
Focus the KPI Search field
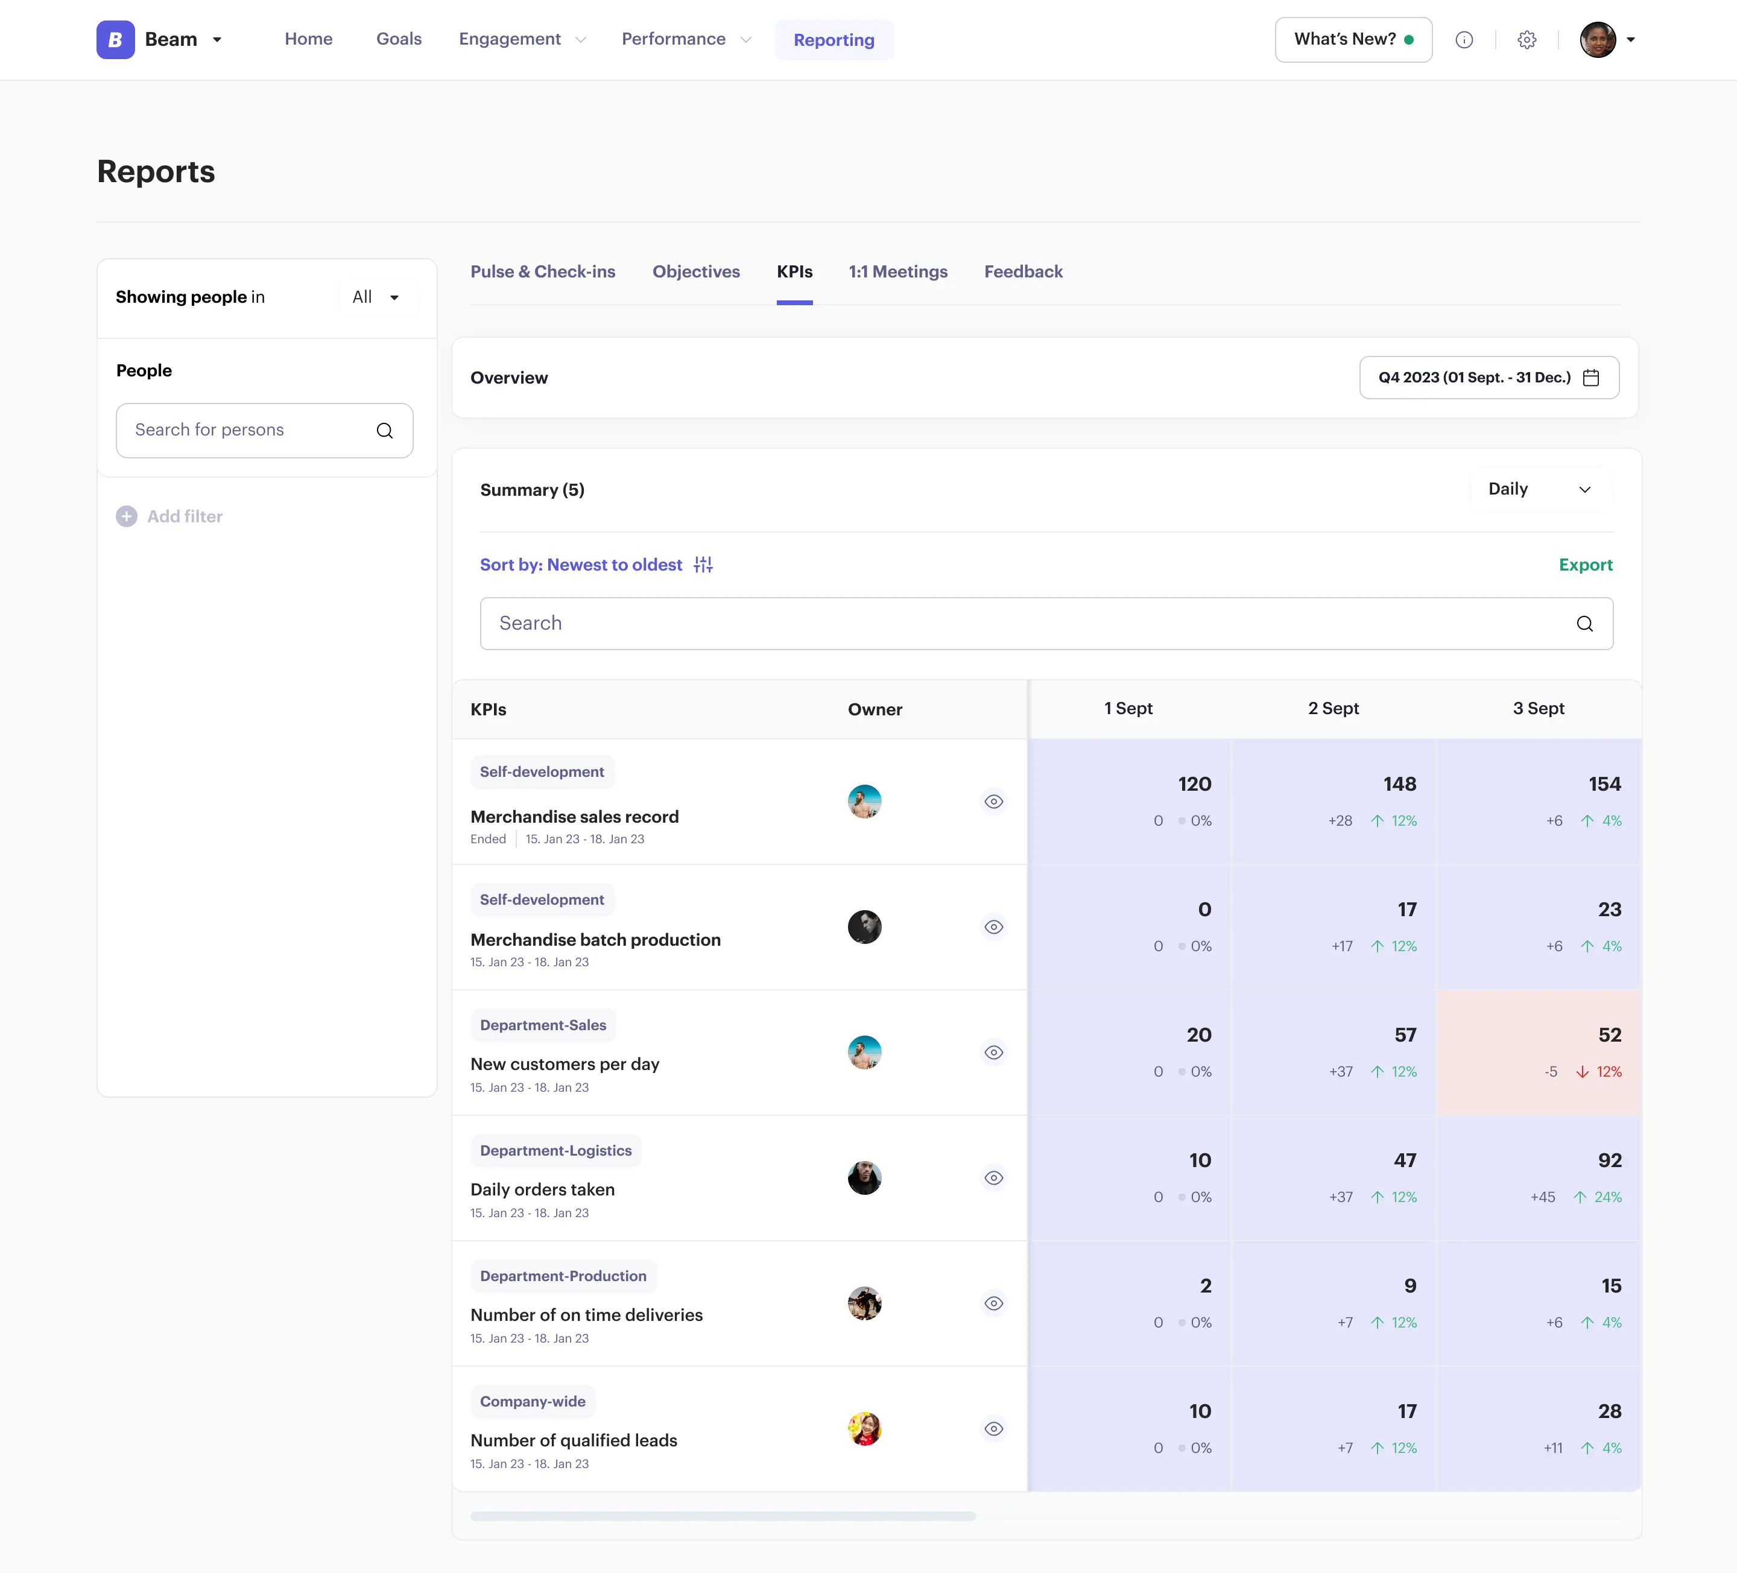pos(1046,624)
